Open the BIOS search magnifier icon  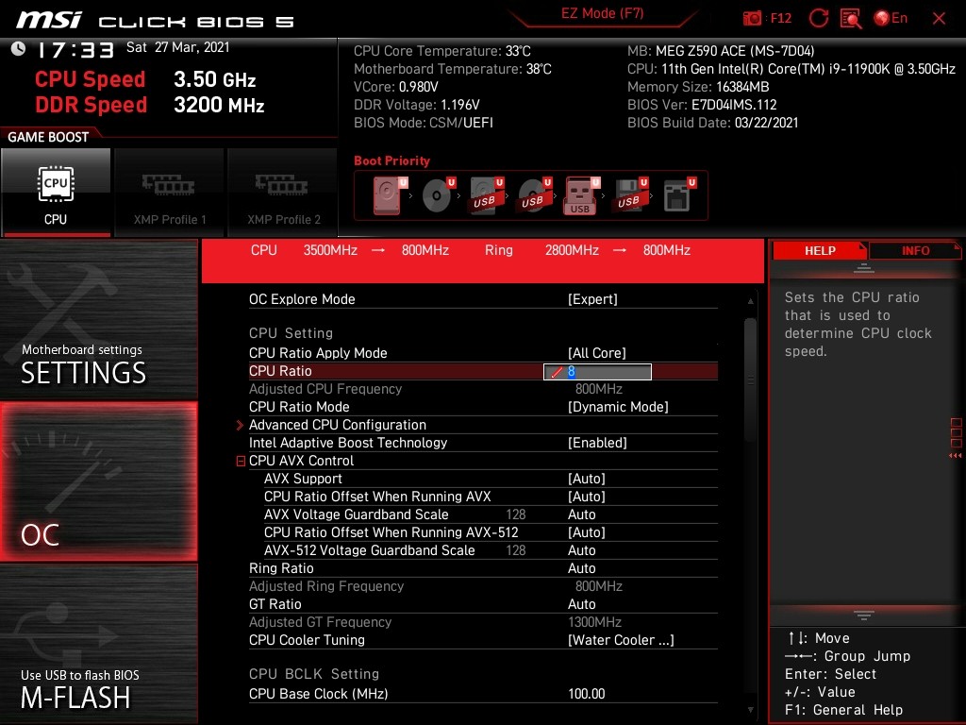[850, 18]
